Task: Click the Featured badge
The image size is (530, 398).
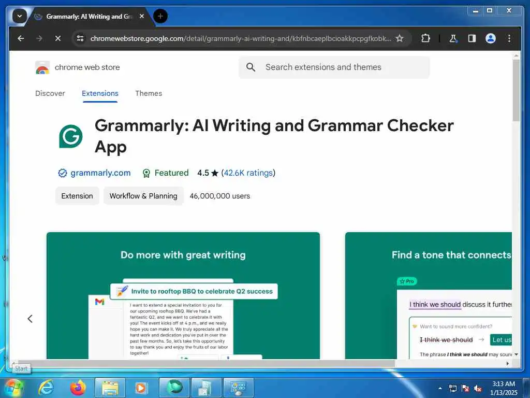Action: (x=166, y=173)
